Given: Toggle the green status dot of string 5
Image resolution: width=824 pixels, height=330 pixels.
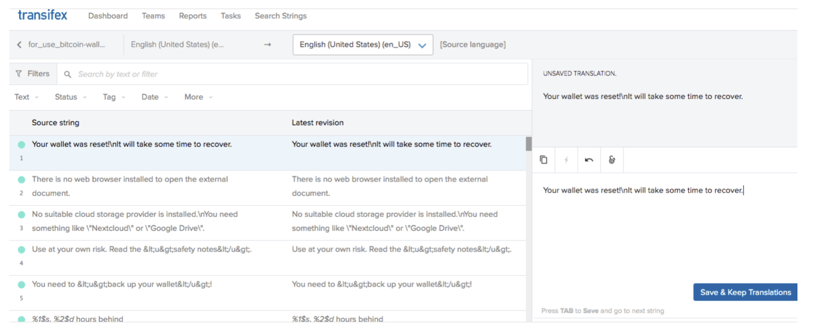Looking at the screenshot, I should coord(21,285).
